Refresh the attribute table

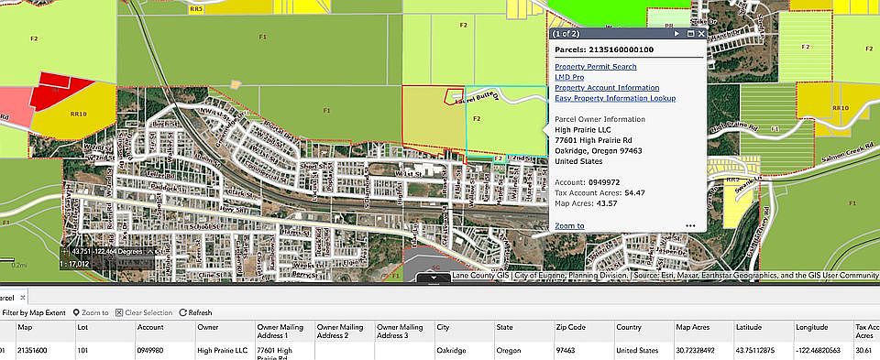[x=196, y=313]
